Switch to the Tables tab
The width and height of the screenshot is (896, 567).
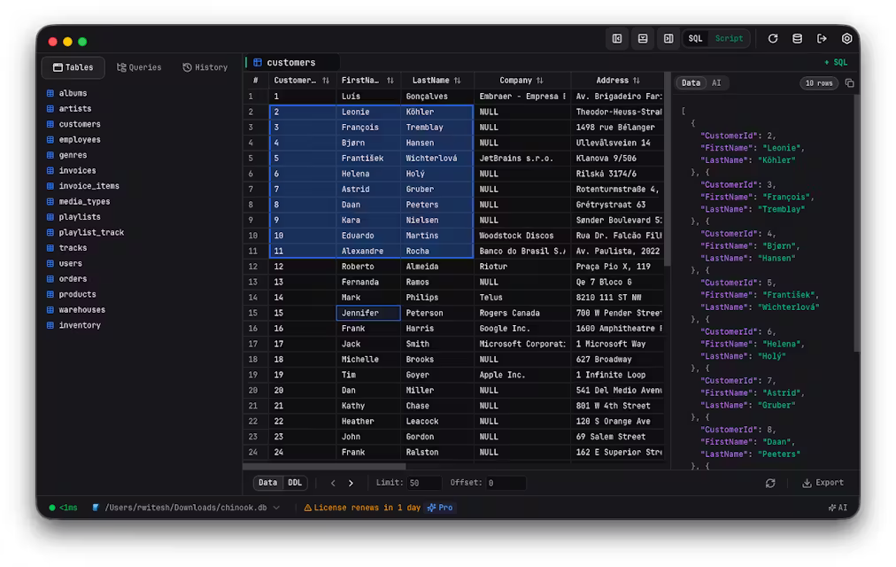(73, 67)
